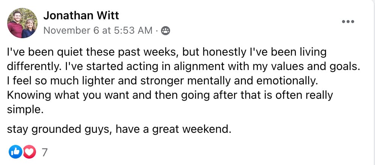The width and height of the screenshot is (375, 165).
Task: Click the line mentioning values and goals
Action: point(183,67)
